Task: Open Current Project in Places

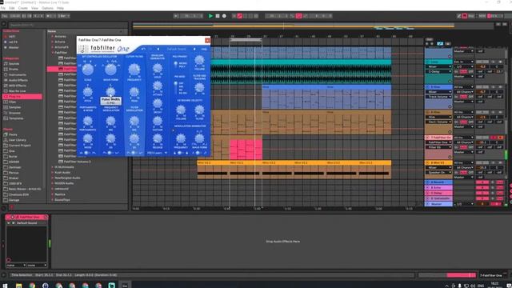Action: 19,146
